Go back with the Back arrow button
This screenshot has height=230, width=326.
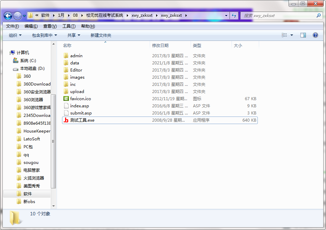point(8,16)
